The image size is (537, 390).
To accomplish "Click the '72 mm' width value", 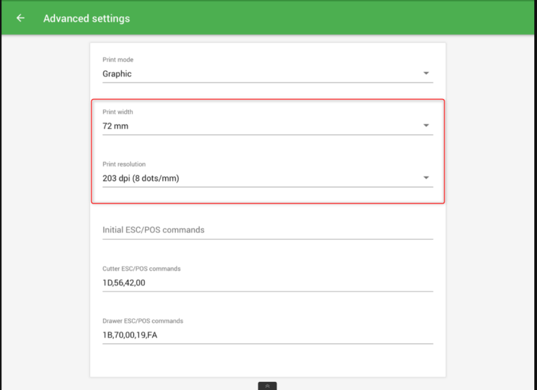I will 115,126.
